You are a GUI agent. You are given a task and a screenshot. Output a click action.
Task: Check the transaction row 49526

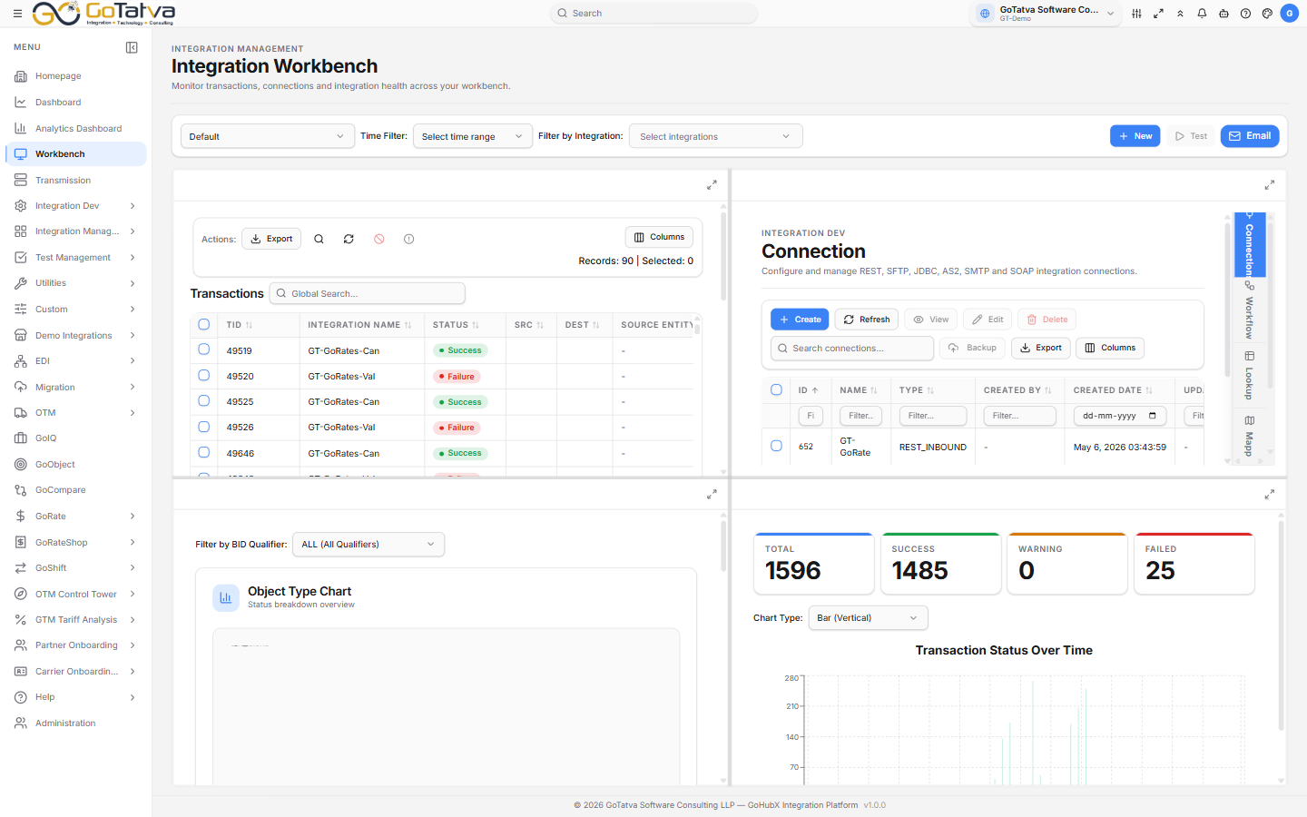click(x=204, y=427)
